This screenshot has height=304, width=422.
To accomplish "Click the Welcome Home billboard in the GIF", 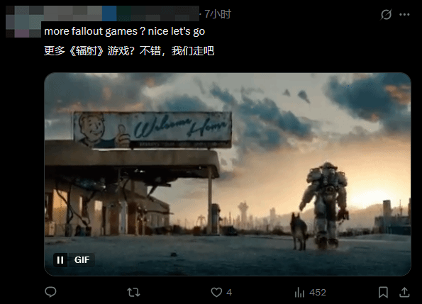I will [152, 130].
